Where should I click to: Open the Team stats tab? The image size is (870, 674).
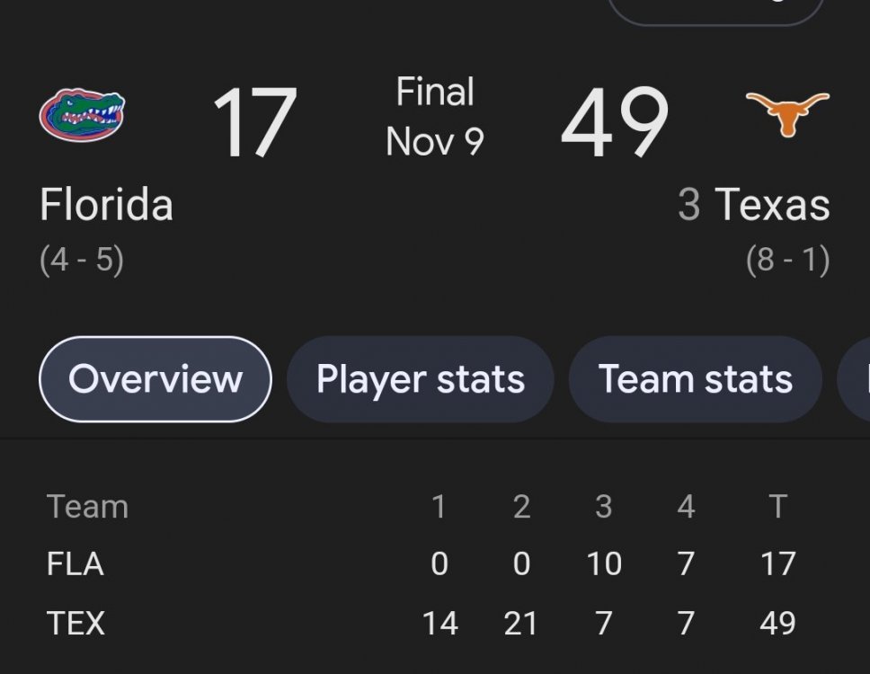696,379
